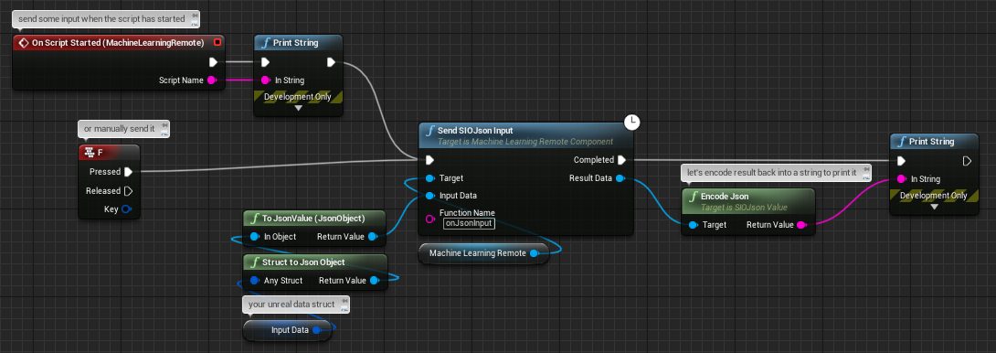
Task: Click exec output pin of second Print String
Action: click(x=967, y=161)
